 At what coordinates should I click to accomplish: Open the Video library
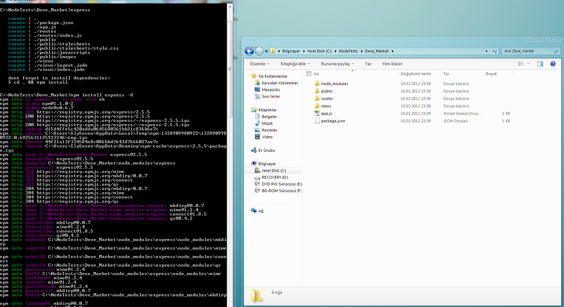[x=267, y=137]
